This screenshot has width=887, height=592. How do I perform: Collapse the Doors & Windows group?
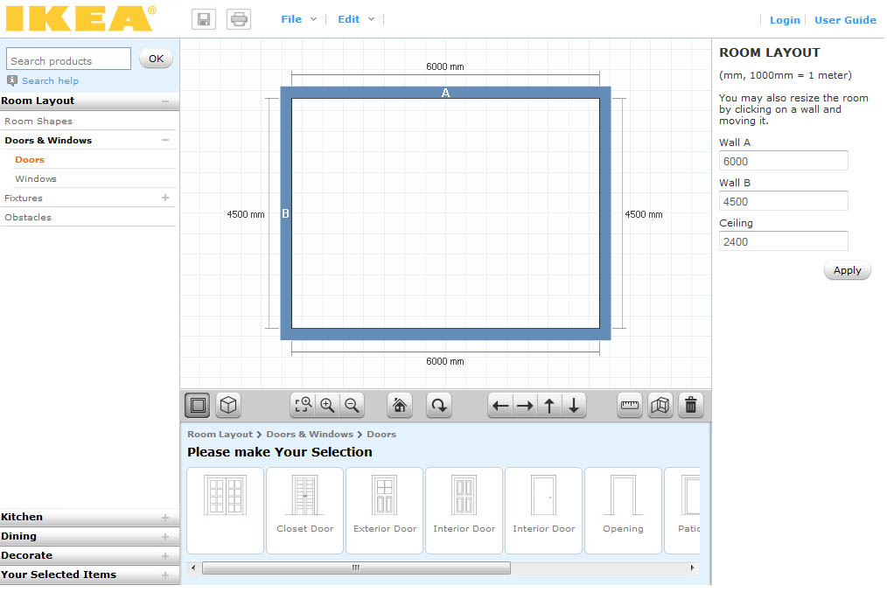[165, 140]
